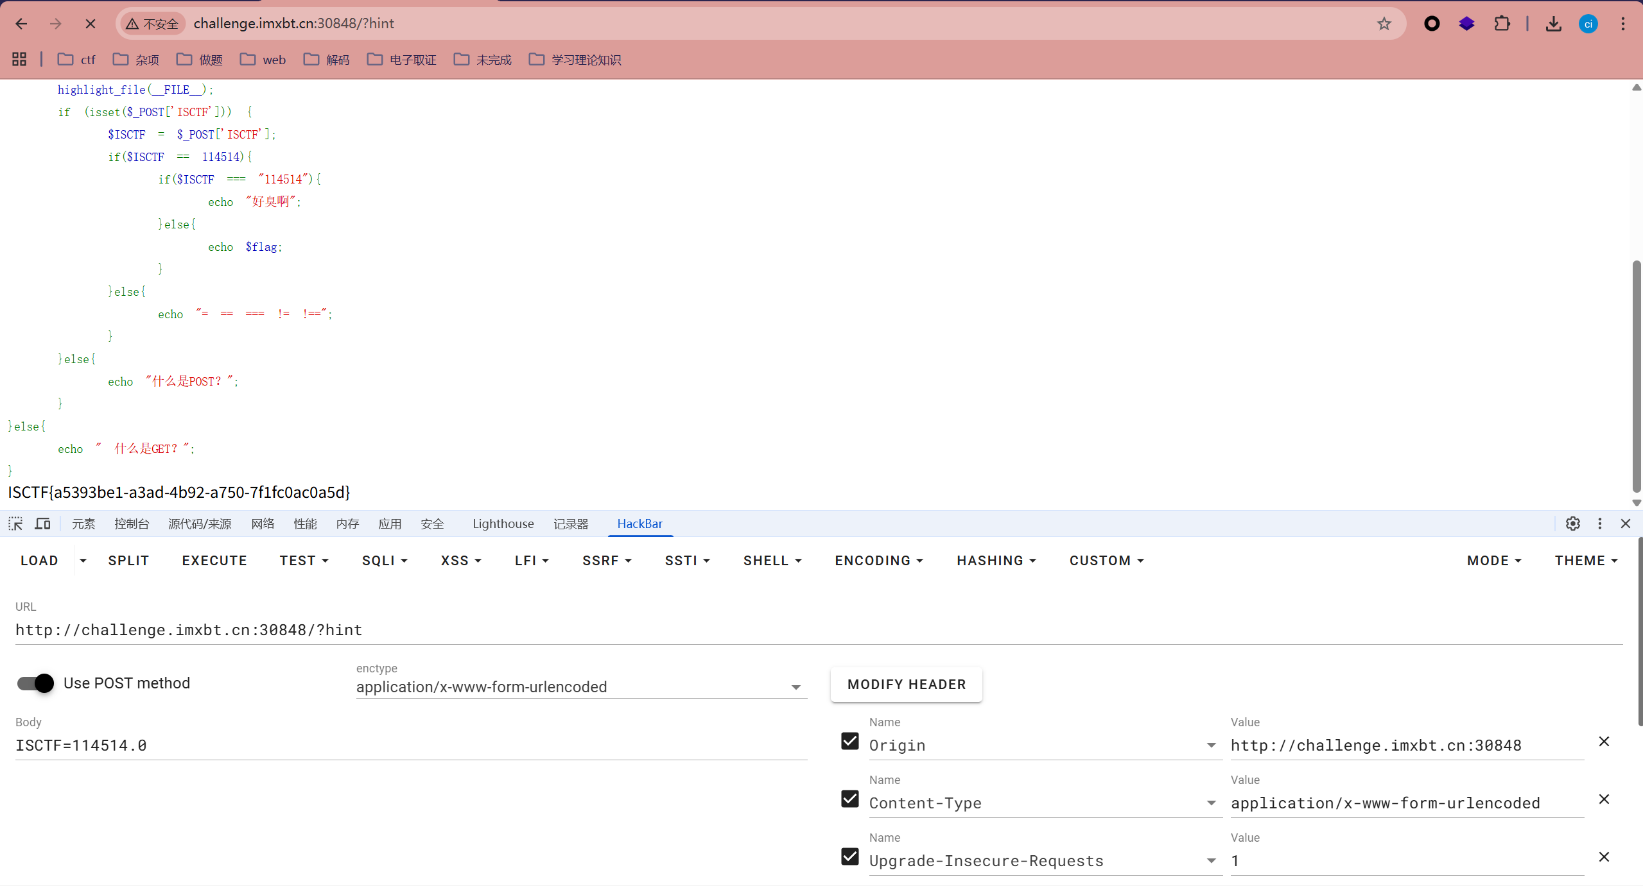Image resolution: width=1643 pixels, height=886 pixels.
Task: Uncheck the Content-Type header checkbox
Action: pyautogui.click(x=849, y=799)
